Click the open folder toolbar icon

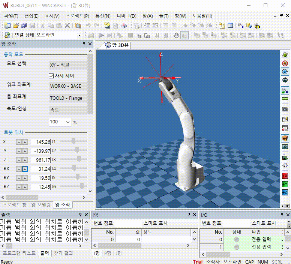click(x=16, y=25)
